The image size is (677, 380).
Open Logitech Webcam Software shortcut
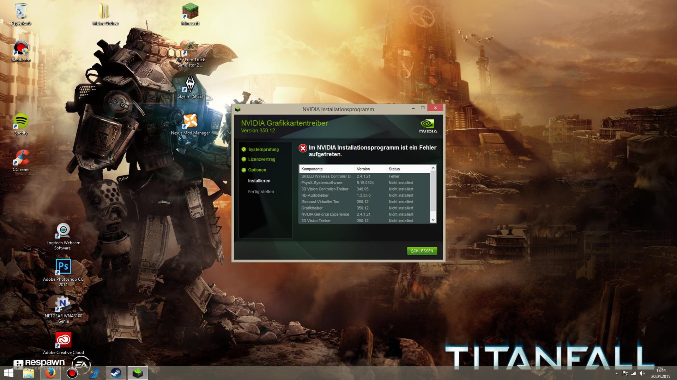[x=63, y=236]
